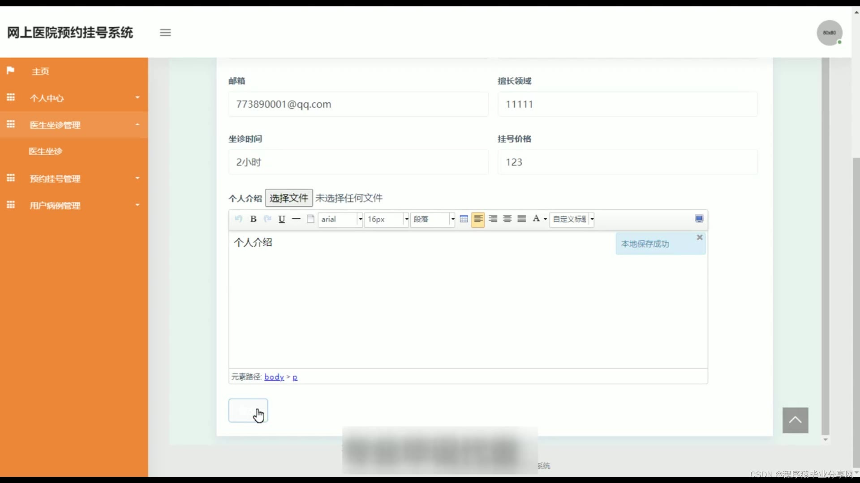Screen dimensions: 860x483
Task: Close the 本地保存成功 notification
Action: [x=699, y=237]
